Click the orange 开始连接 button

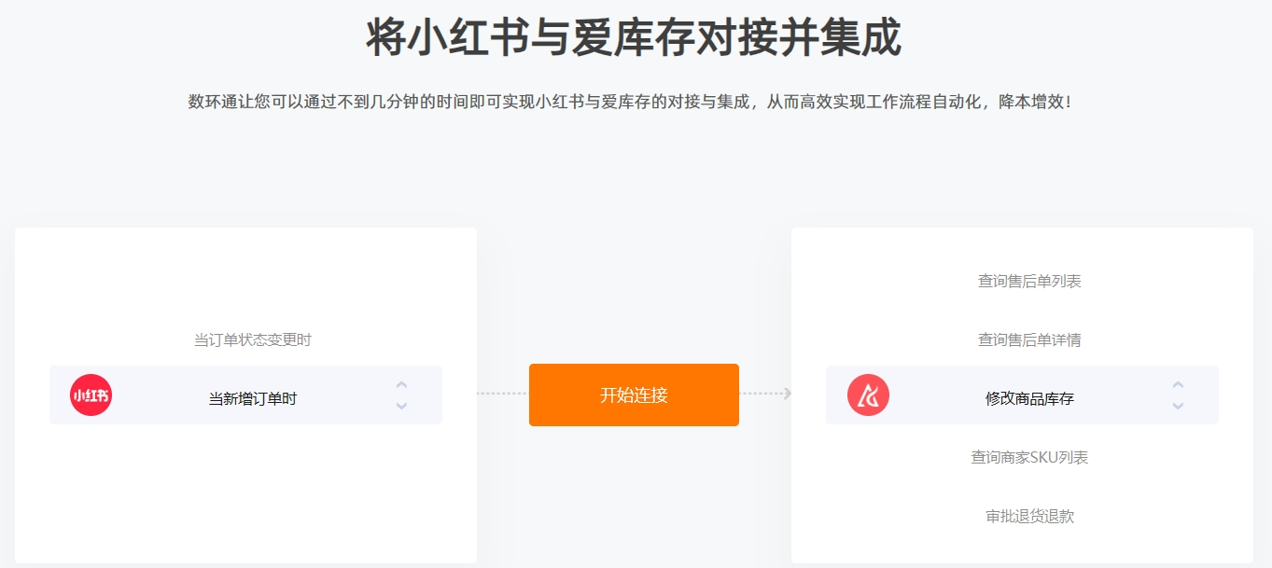click(634, 395)
